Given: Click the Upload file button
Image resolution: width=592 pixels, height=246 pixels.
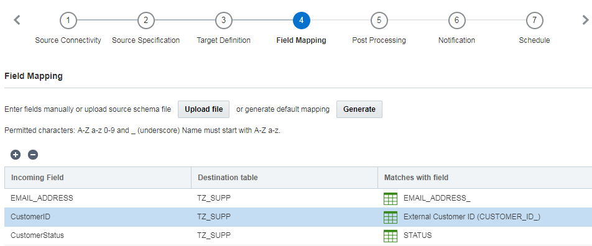Looking at the screenshot, I should (x=204, y=109).
